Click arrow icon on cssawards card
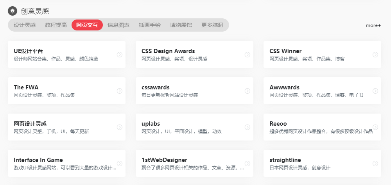This screenshot has width=391, height=185. pos(248,91)
